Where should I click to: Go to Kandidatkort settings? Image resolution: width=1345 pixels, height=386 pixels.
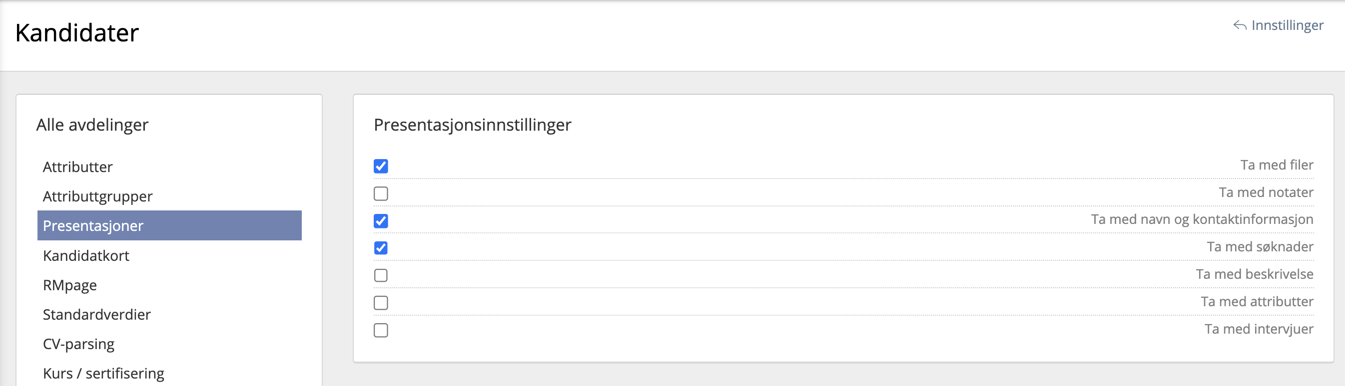(86, 256)
